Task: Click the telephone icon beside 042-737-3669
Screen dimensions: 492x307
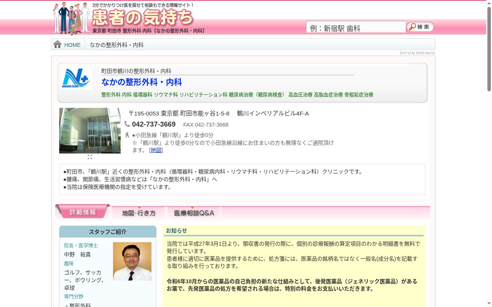Action: click(127, 124)
